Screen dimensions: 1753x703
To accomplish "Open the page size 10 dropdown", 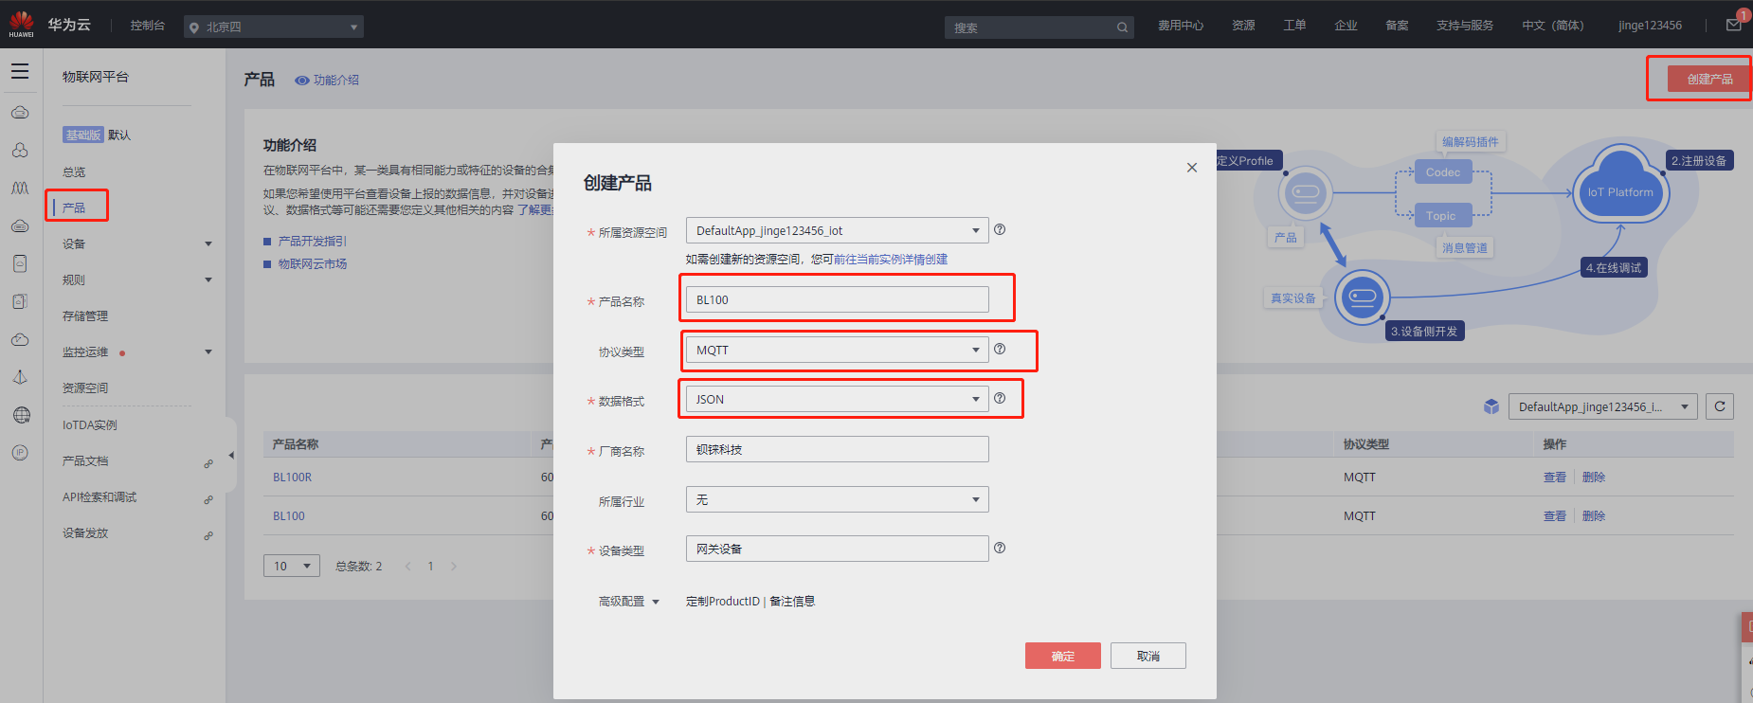I will click(292, 566).
